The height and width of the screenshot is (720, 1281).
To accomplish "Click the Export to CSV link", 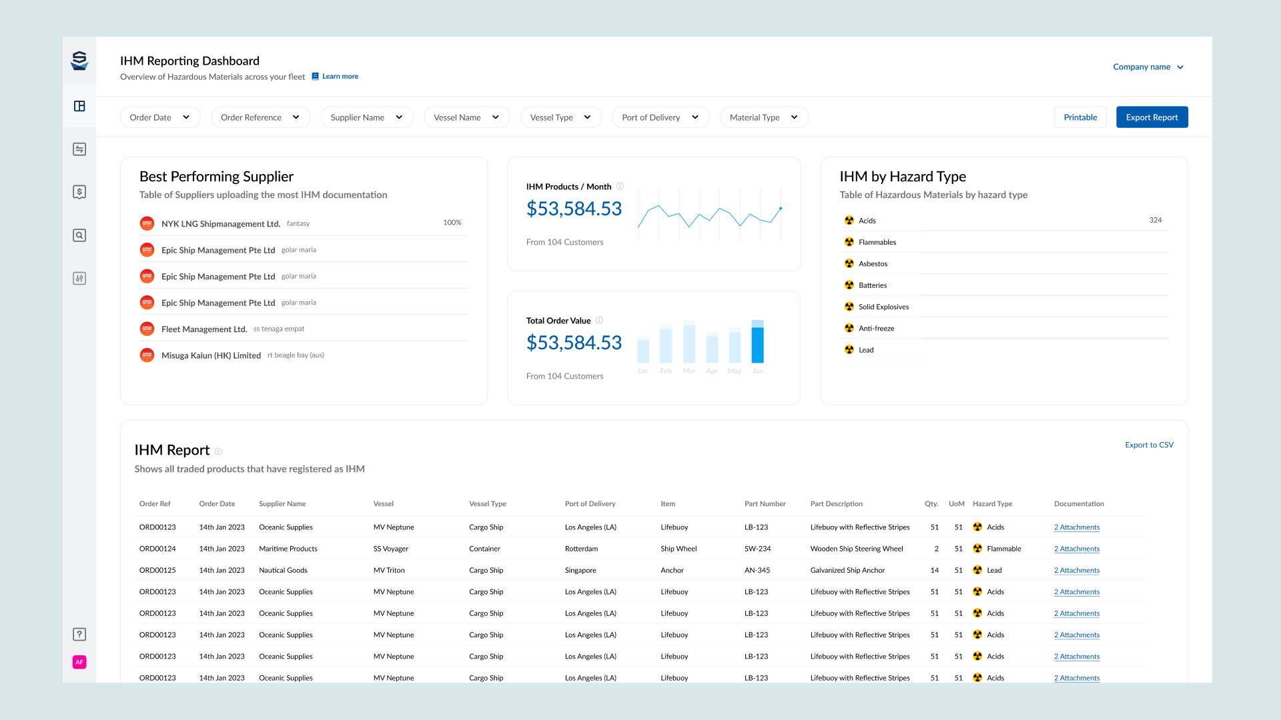I will pyautogui.click(x=1149, y=445).
